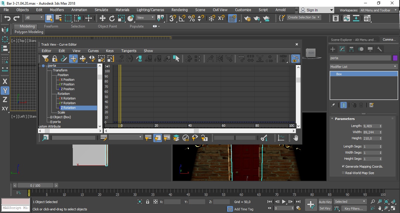
Task: Choose the Select and Rotate tool
Action: [112, 18]
